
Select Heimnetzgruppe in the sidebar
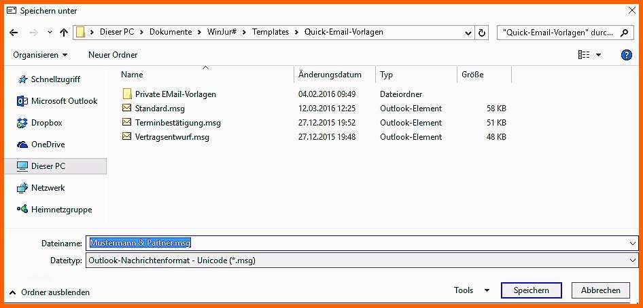tap(61, 210)
